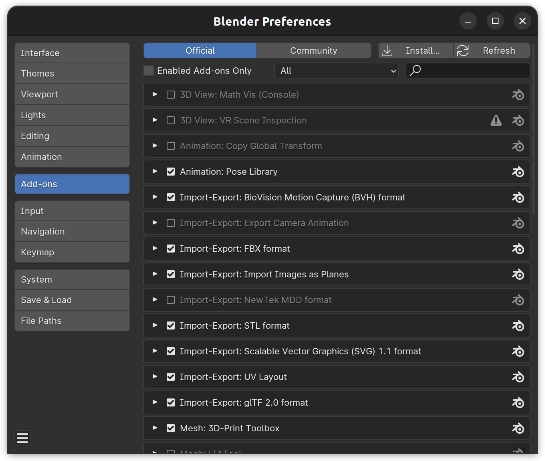The width and height of the screenshot is (545, 461).
Task: Click Blender logo icon on FBX format row
Action: 518,249
